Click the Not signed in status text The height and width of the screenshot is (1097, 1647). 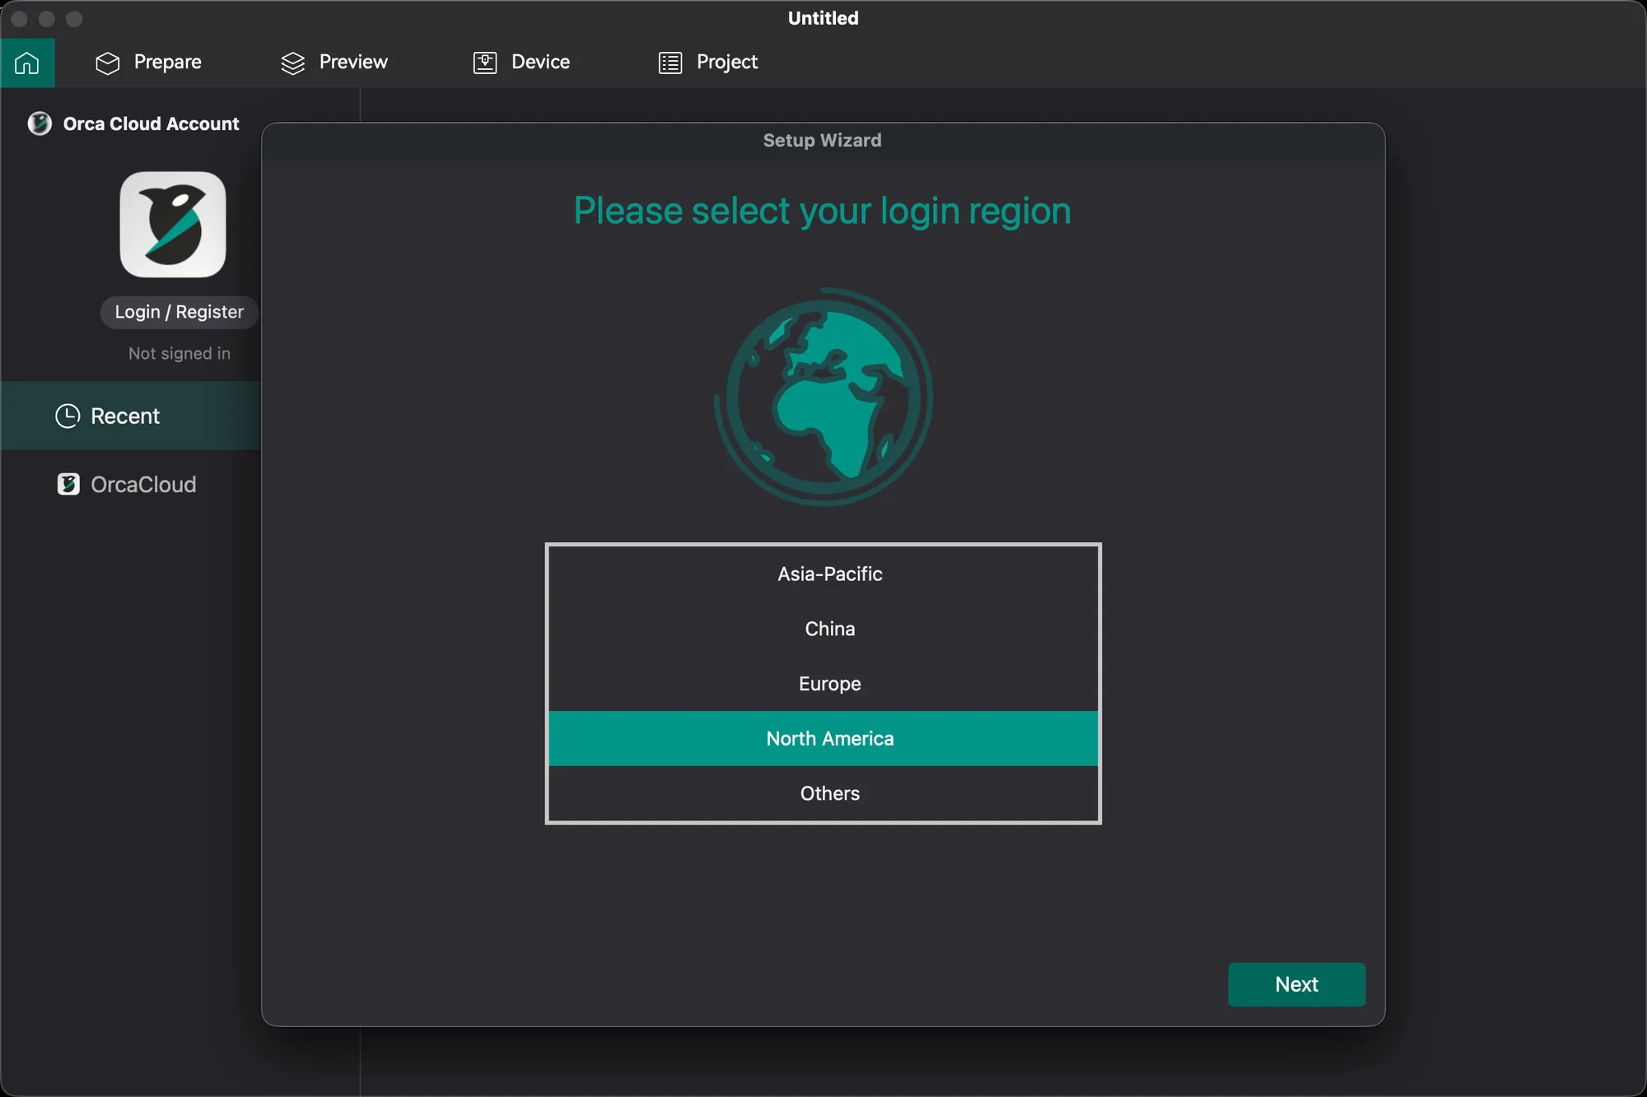click(180, 353)
